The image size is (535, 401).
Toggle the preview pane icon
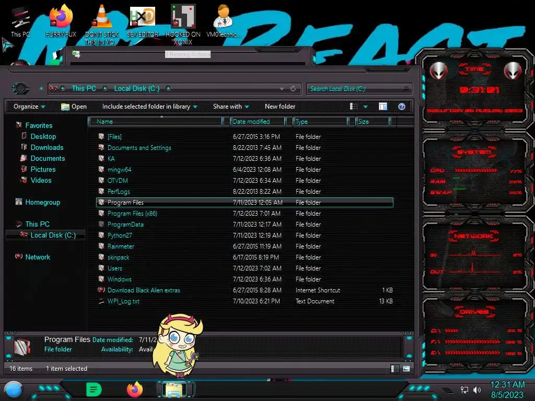click(383, 107)
